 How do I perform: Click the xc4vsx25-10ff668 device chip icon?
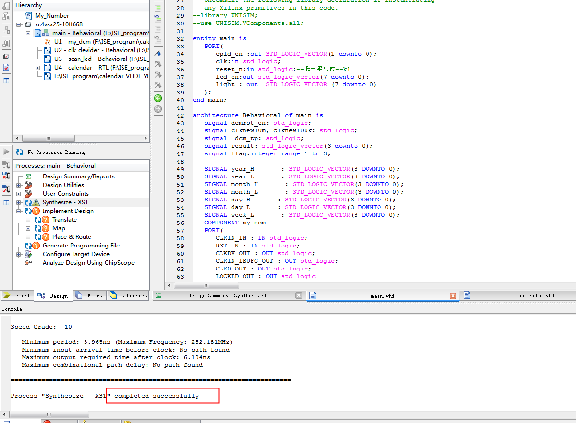[28, 24]
